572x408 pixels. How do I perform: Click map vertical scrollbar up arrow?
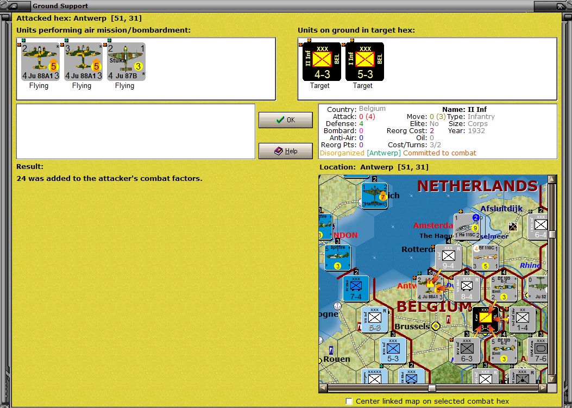552,179
